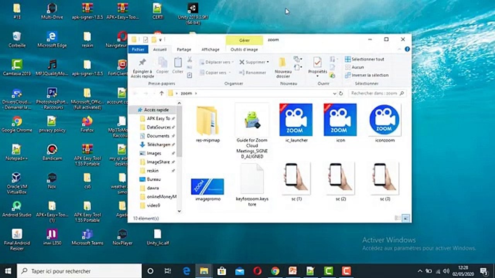Select Oracle VM VirtualBox desktop icon
The height and width of the screenshot is (278, 495).
[x=17, y=183]
